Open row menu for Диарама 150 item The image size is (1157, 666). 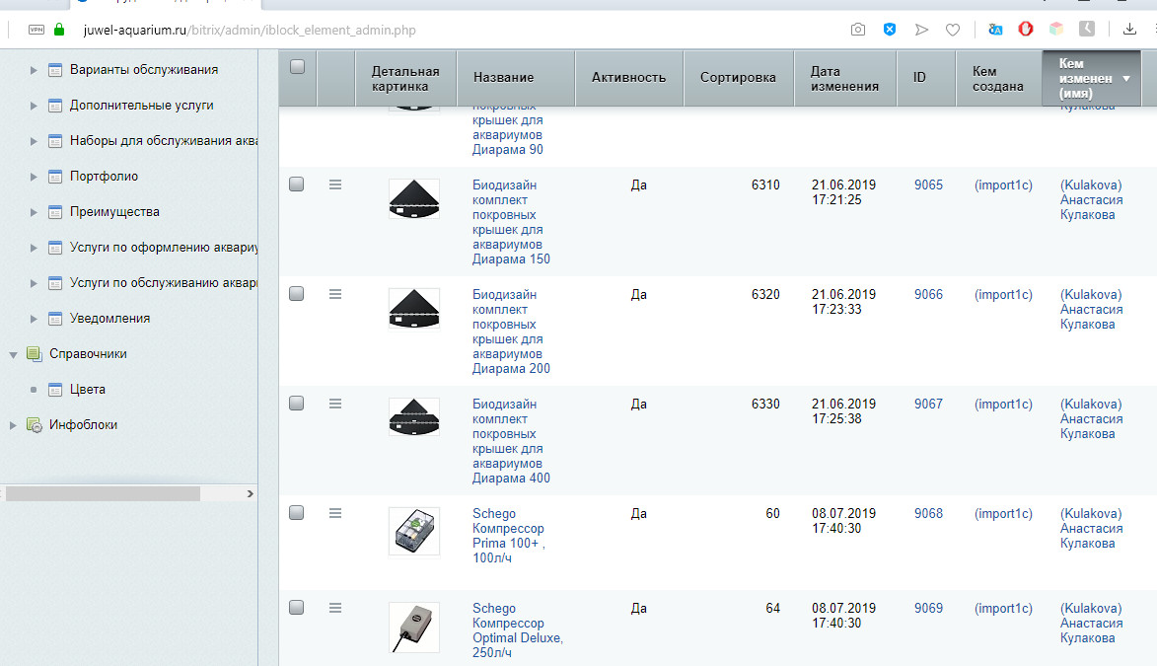335,185
